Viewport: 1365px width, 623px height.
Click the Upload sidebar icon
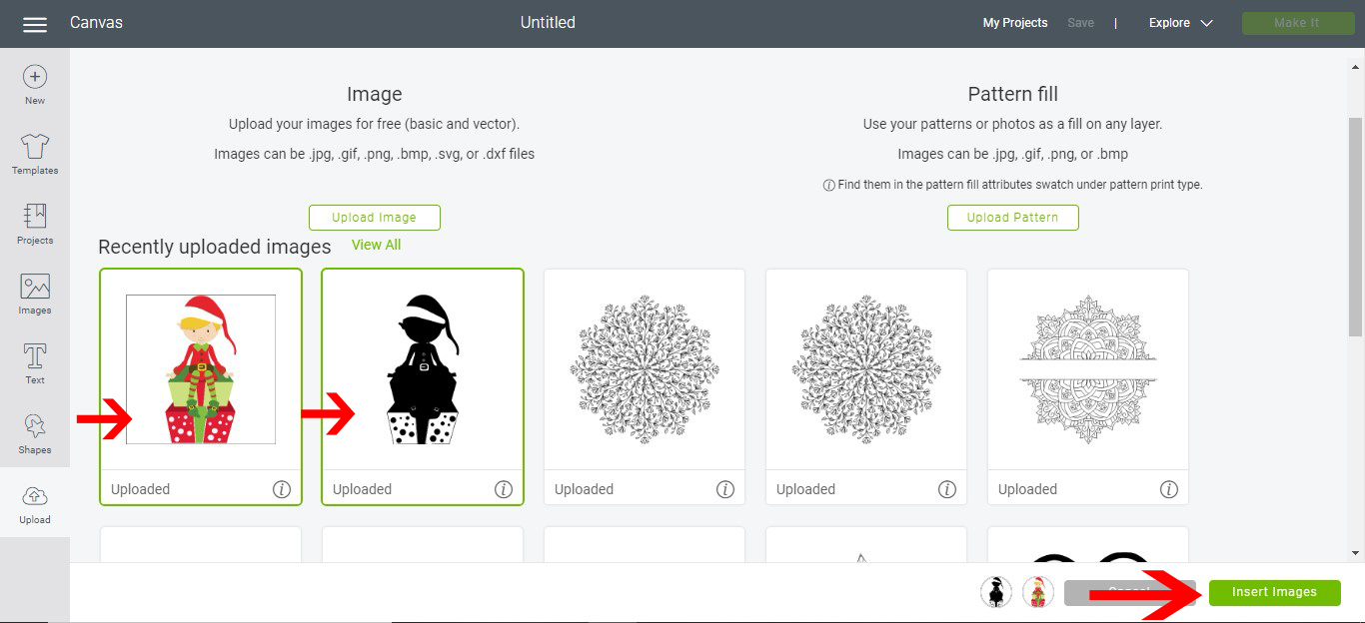[x=35, y=503]
